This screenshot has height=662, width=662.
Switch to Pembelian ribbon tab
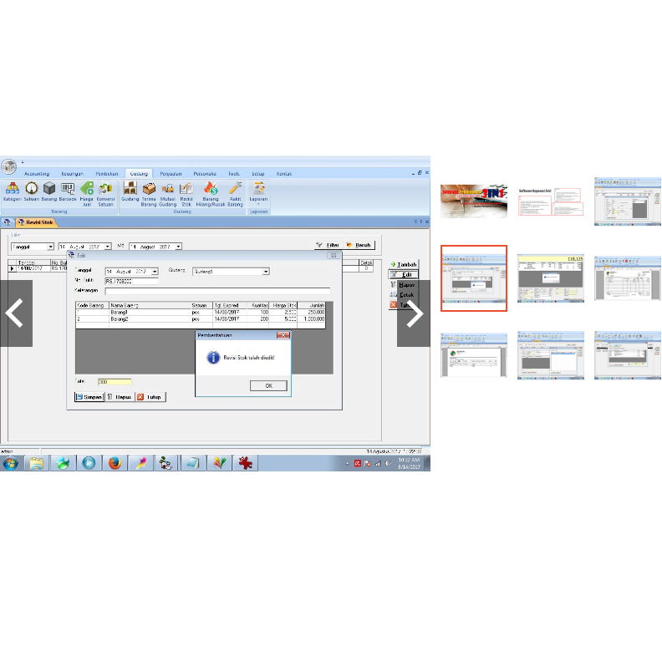click(x=107, y=174)
